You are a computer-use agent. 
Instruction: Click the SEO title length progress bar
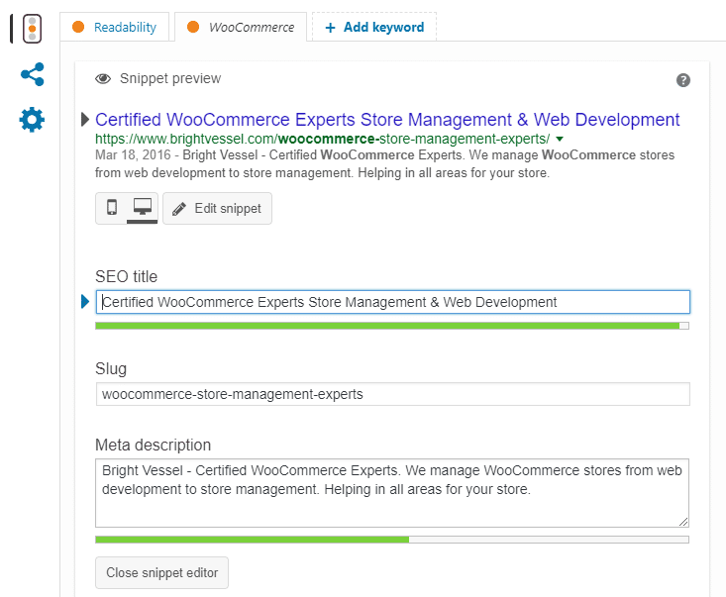pos(392,326)
